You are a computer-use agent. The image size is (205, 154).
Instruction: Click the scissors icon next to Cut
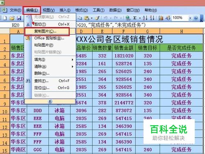click(28, 25)
